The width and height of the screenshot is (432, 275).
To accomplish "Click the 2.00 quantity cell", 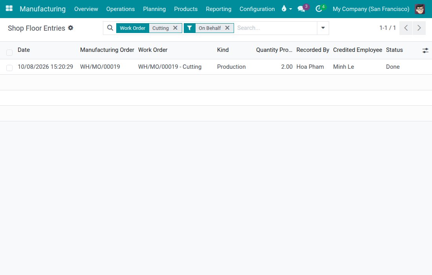I will point(287,67).
